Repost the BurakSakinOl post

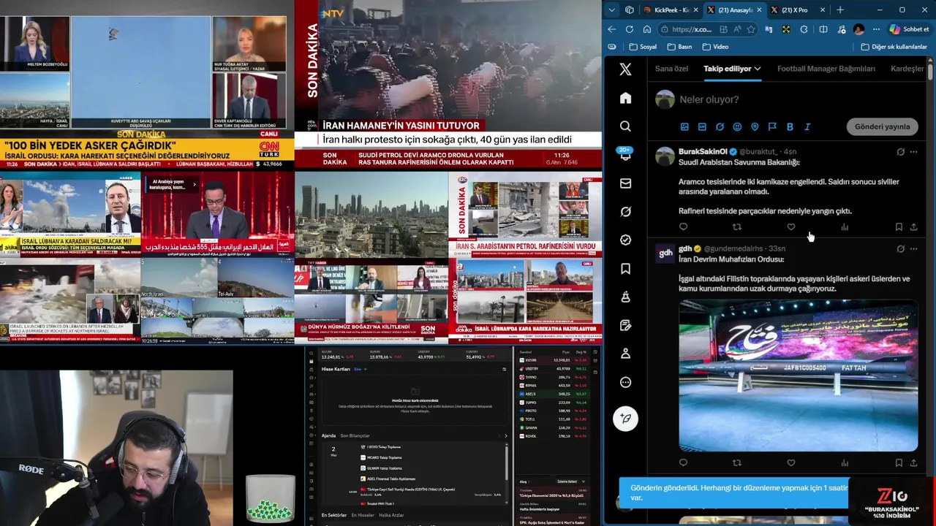(737, 227)
